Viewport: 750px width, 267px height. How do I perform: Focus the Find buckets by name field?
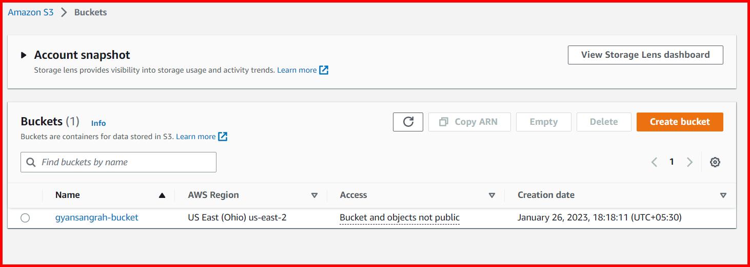point(119,162)
